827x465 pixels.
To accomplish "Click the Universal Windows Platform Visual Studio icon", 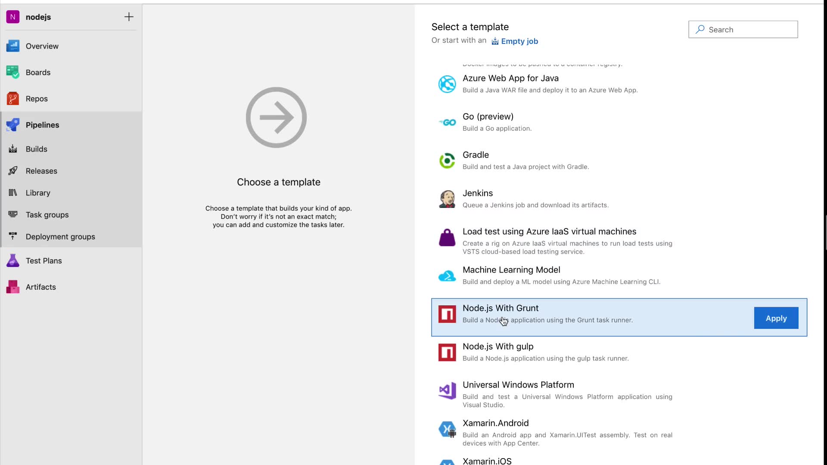I will [x=447, y=391].
